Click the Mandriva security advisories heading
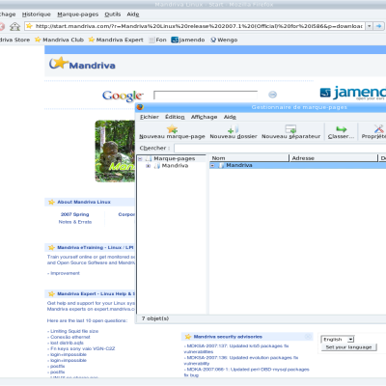Screen dimensions: 386x386 (228, 337)
